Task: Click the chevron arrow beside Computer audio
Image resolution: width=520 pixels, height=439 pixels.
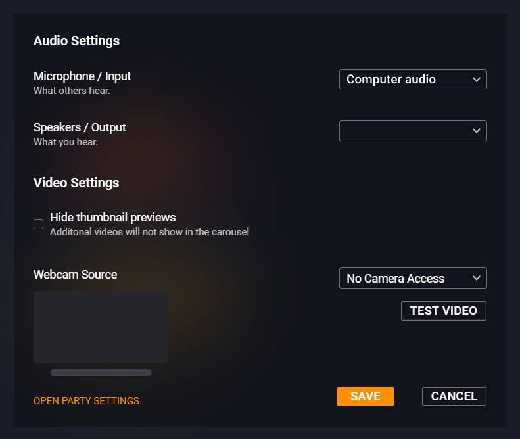Action: pos(477,80)
